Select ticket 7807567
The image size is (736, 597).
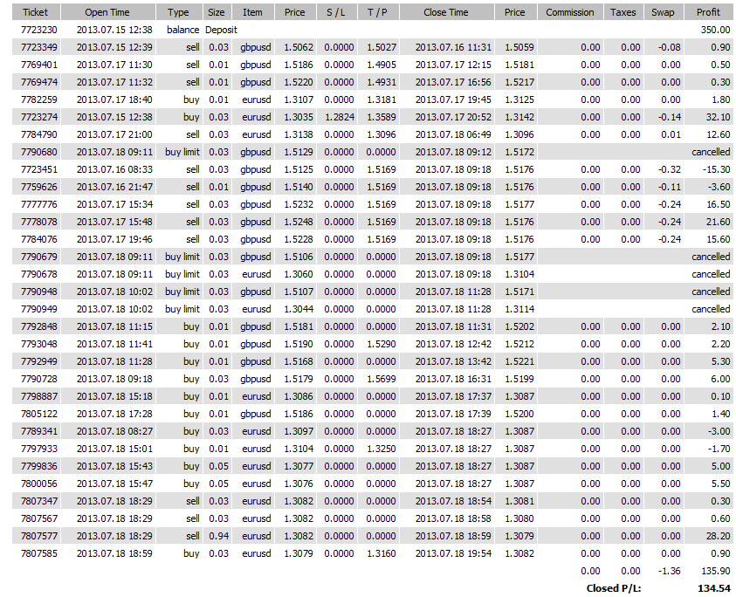pyautogui.click(x=39, y=518)
